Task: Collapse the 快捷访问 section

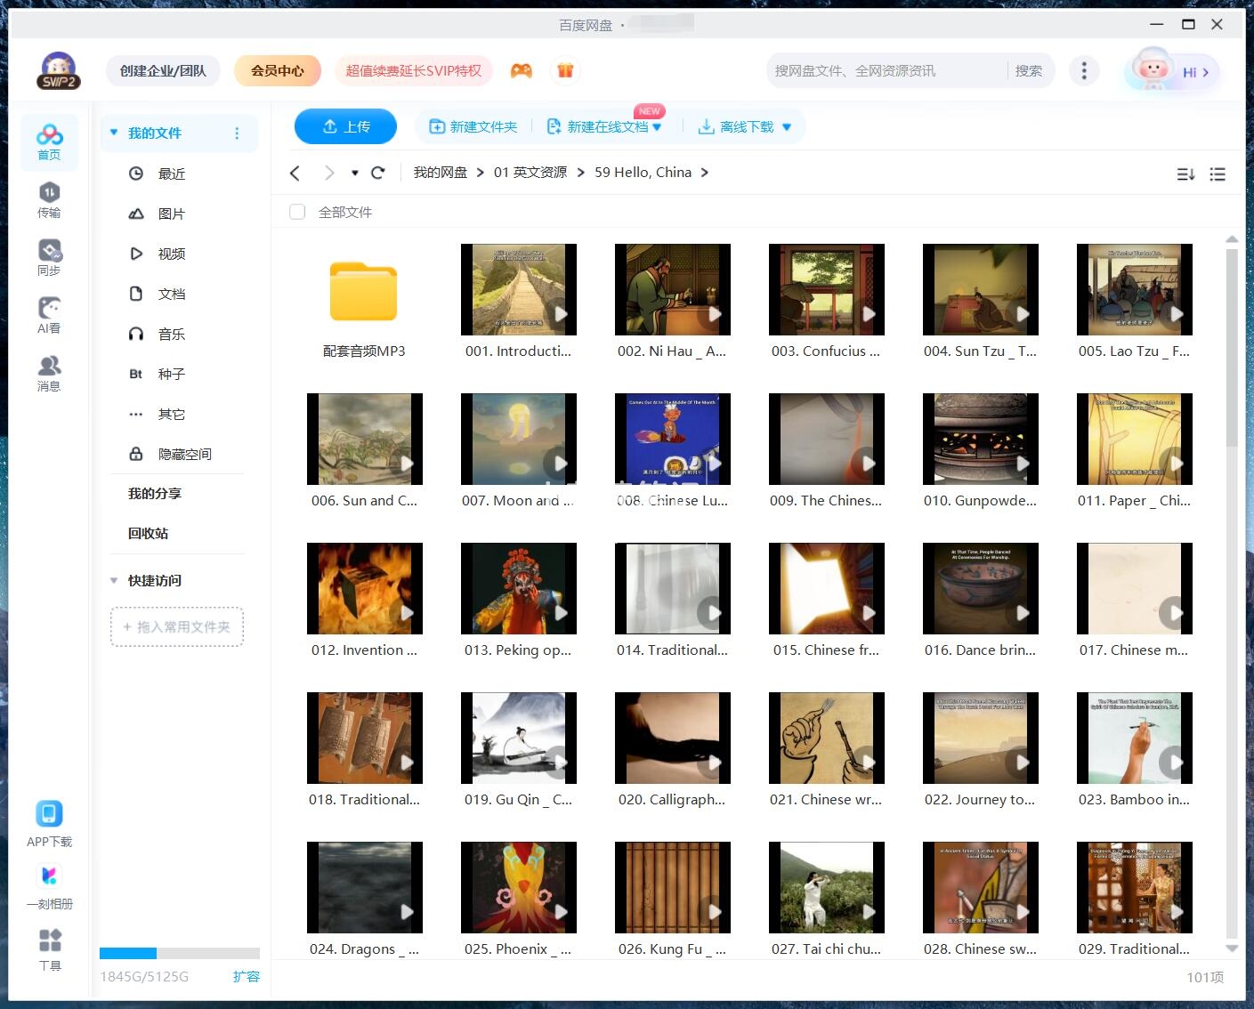Action: pyautogui.click(x=113, y=580)
